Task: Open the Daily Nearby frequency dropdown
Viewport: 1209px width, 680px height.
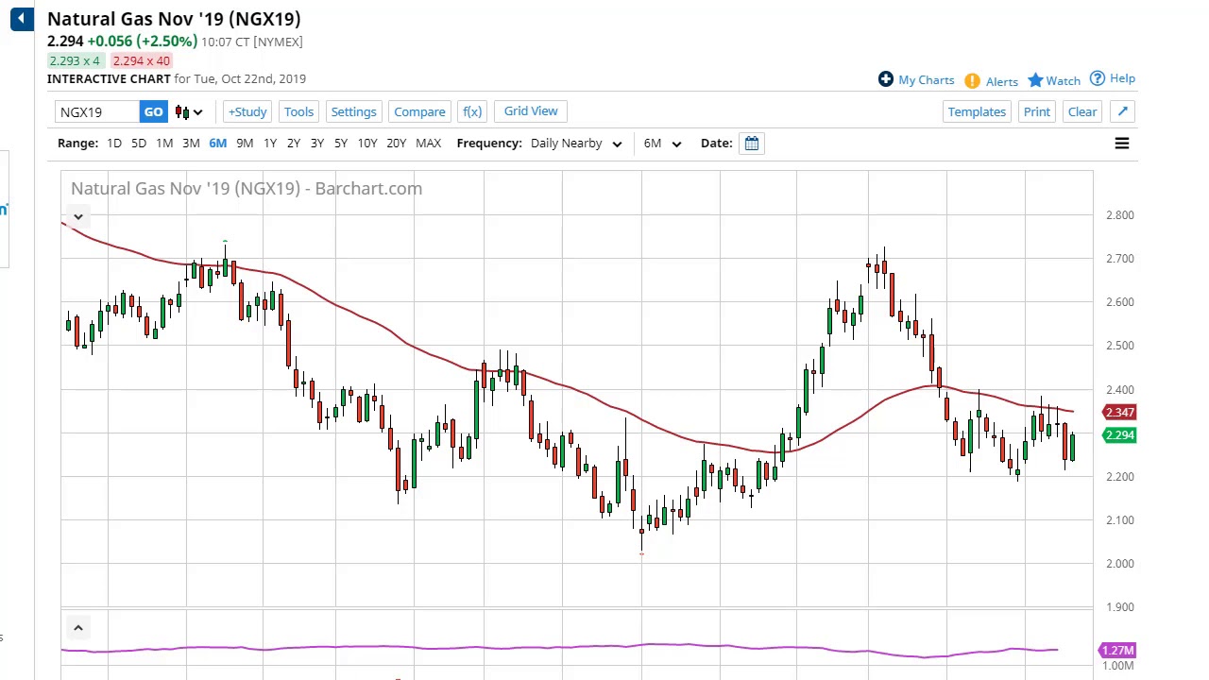Action: coord(575,144)
